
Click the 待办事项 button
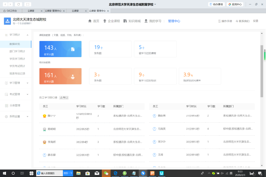coord(216,4)
